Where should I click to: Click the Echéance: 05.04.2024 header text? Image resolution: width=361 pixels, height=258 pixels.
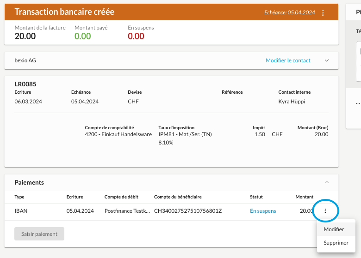(x=290, y=12)
